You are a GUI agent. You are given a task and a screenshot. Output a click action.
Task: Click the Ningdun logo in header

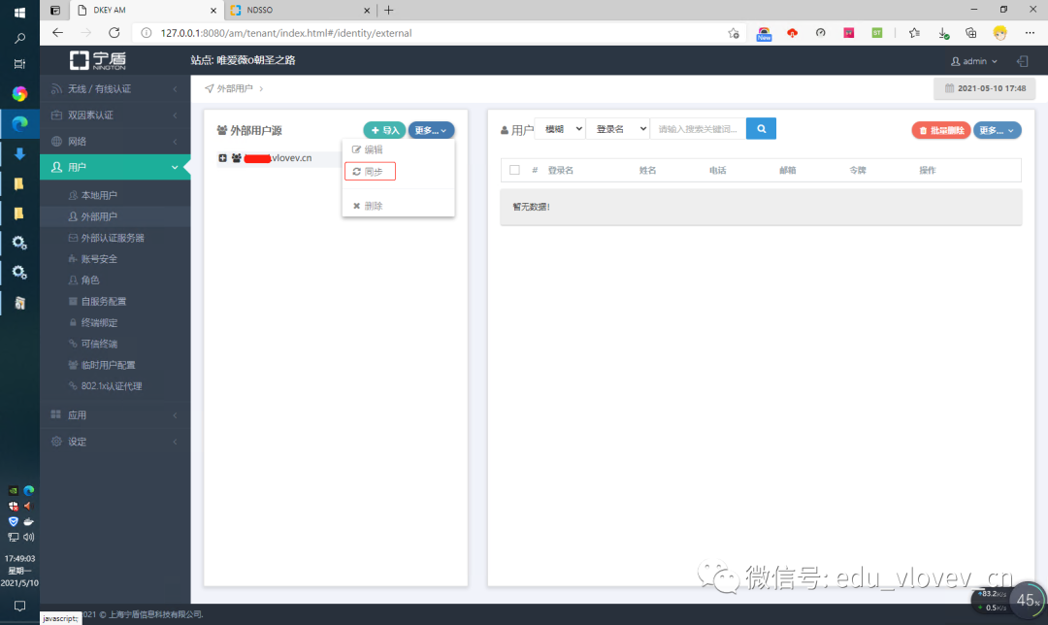(x=98, y=60)
